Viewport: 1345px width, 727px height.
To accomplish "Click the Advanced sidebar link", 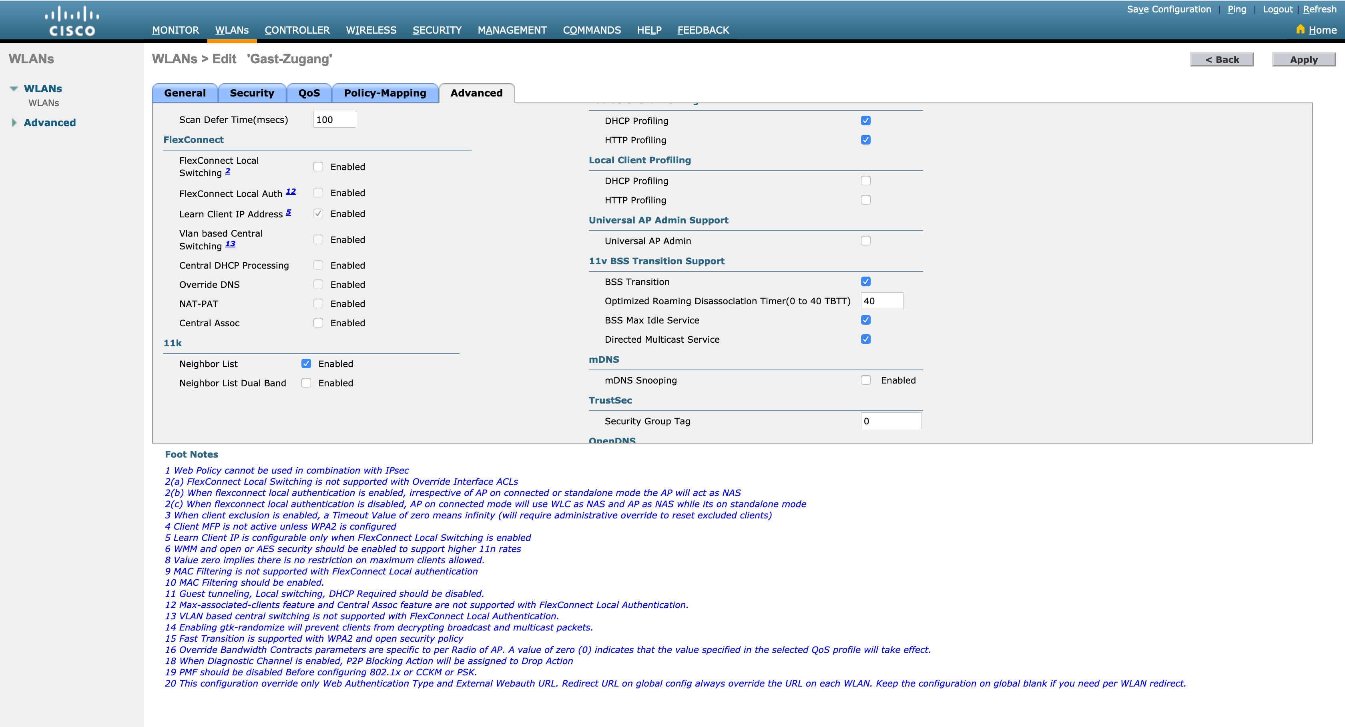I will coord(50,123).
